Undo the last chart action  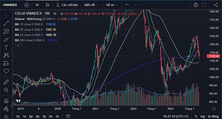click(x=127, y=5)
